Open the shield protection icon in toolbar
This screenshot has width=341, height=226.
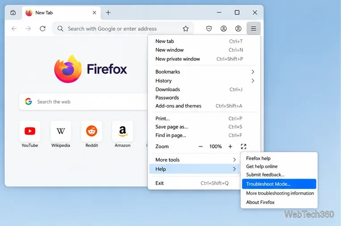point(209,29)
